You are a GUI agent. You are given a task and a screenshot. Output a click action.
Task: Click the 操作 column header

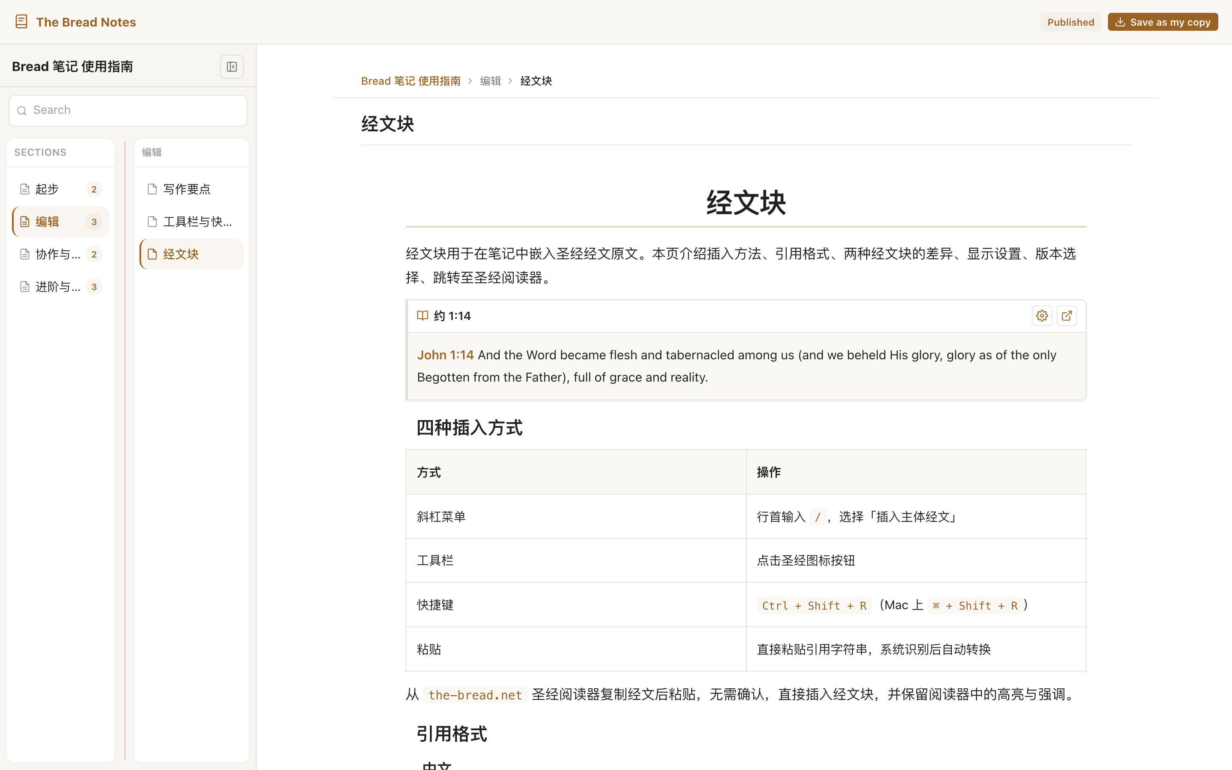click(x=916, y=472)
